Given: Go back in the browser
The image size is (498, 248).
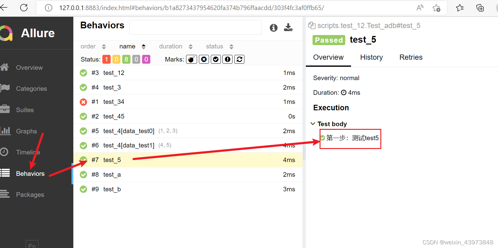Looking at the screenshot, I should point(4,8).
